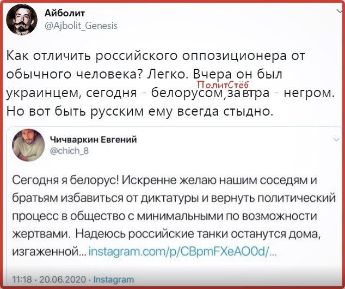Open the Instagram source label
Viewport: 345px width, 289px height.
114,280
